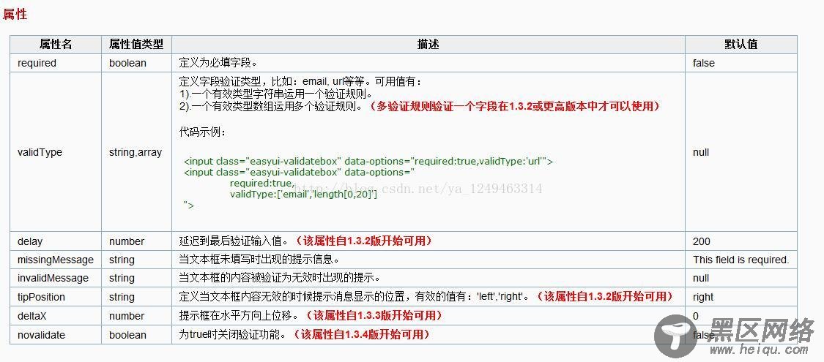Click the missingMessage property name cell
824x362 pixels.
pos(56,260)
